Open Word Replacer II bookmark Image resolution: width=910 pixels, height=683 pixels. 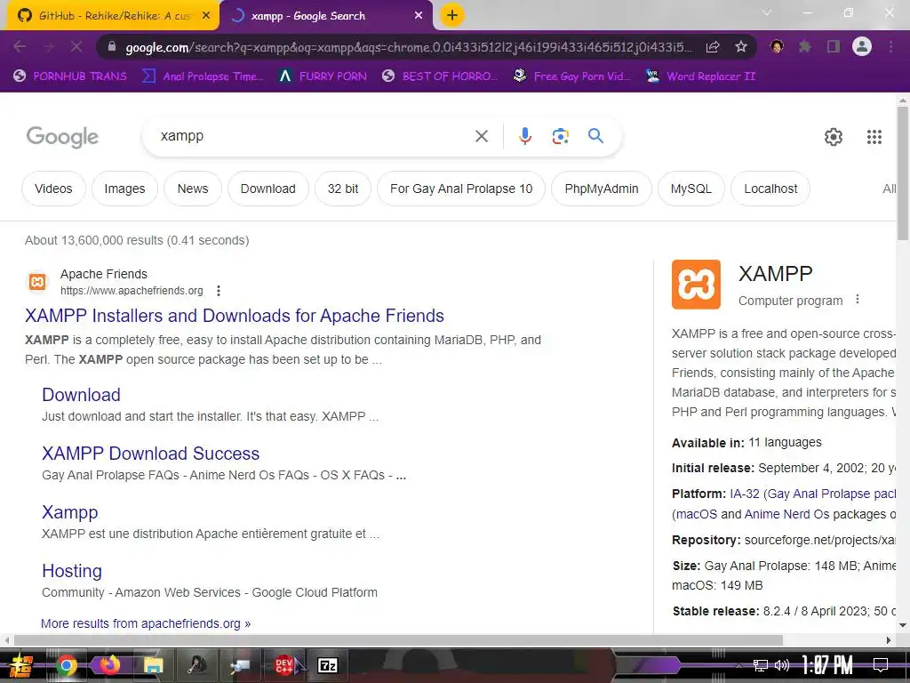point(701,76)
